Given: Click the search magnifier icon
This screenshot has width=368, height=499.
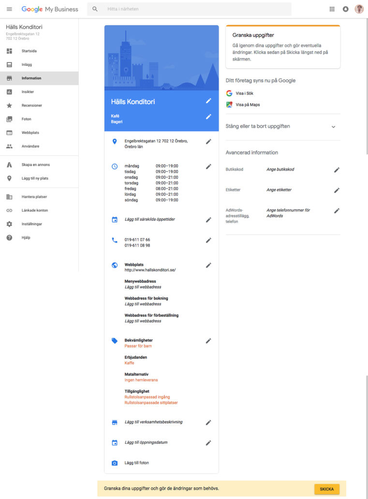Looking at the screenshot, I should tap(95, 9).
